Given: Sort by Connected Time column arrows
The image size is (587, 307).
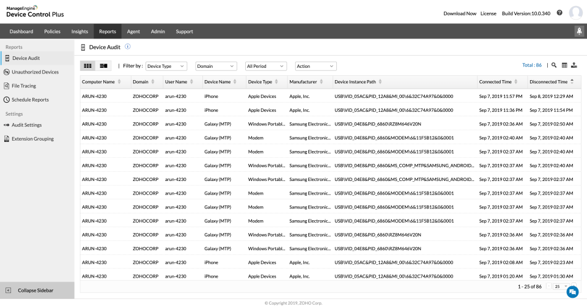Looking at the screenshot, I should coord(516,81).
